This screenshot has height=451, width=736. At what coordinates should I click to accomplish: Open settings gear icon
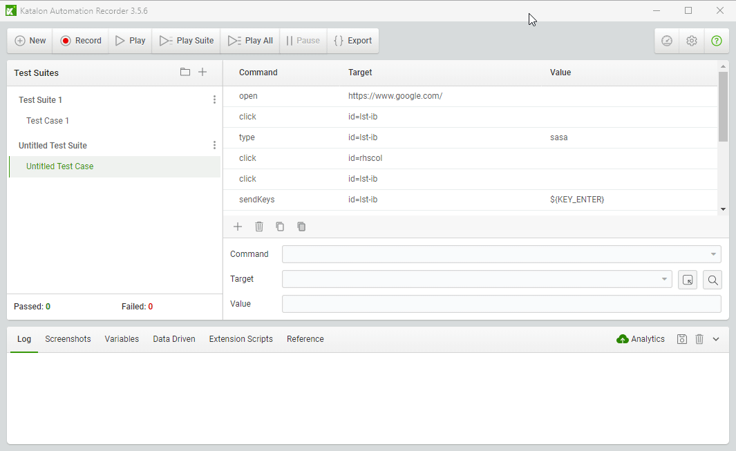(x=691, y=41)
